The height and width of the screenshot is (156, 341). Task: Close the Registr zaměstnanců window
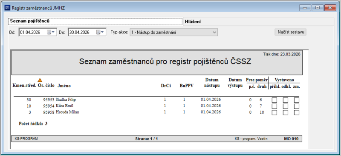[x=330, y=8]
